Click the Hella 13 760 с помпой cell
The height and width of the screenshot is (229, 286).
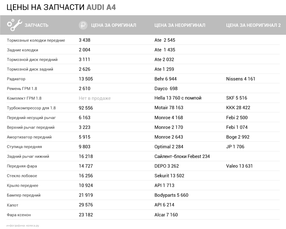click(x=178, y=98)
